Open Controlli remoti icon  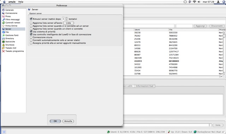click(x=3, y=23)
